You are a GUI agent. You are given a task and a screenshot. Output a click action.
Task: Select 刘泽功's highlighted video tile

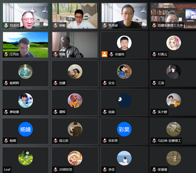[x=25, y=16]
